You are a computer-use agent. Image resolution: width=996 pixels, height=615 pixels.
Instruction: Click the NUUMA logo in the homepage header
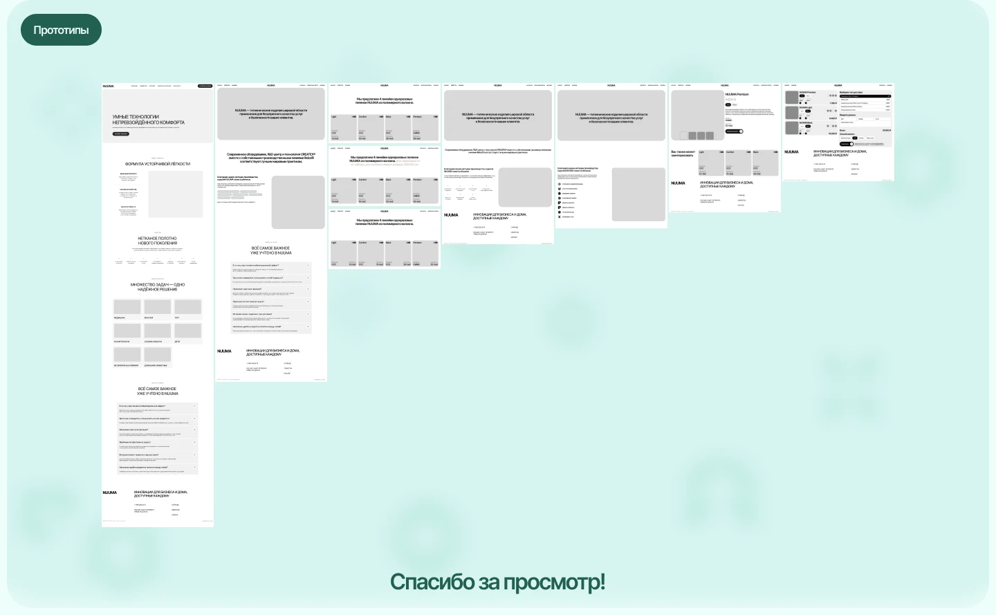tap(111, 86)
